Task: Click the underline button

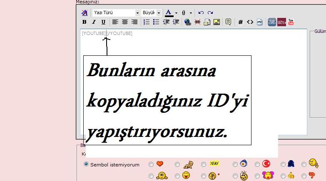Action: [103, 22]
